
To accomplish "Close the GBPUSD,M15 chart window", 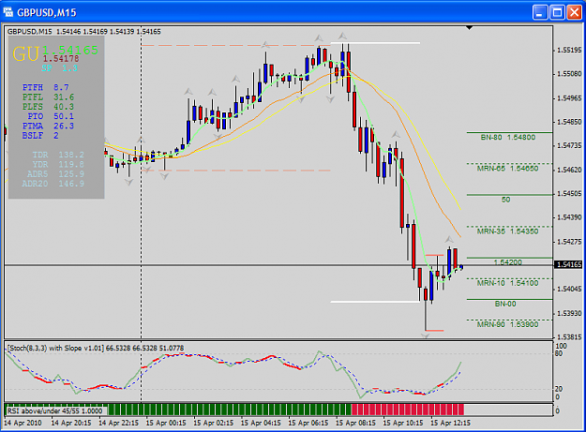I will pos(574,12).
